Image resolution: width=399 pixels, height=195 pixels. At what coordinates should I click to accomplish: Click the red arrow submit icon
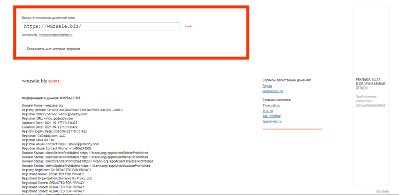pyautogui.click(x=188, y=26)
